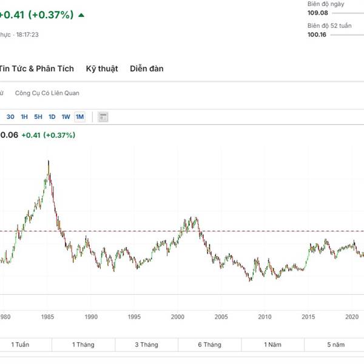Click the 2000 label on time axis
Screen dimensions: 364x364
click(178, 317)
